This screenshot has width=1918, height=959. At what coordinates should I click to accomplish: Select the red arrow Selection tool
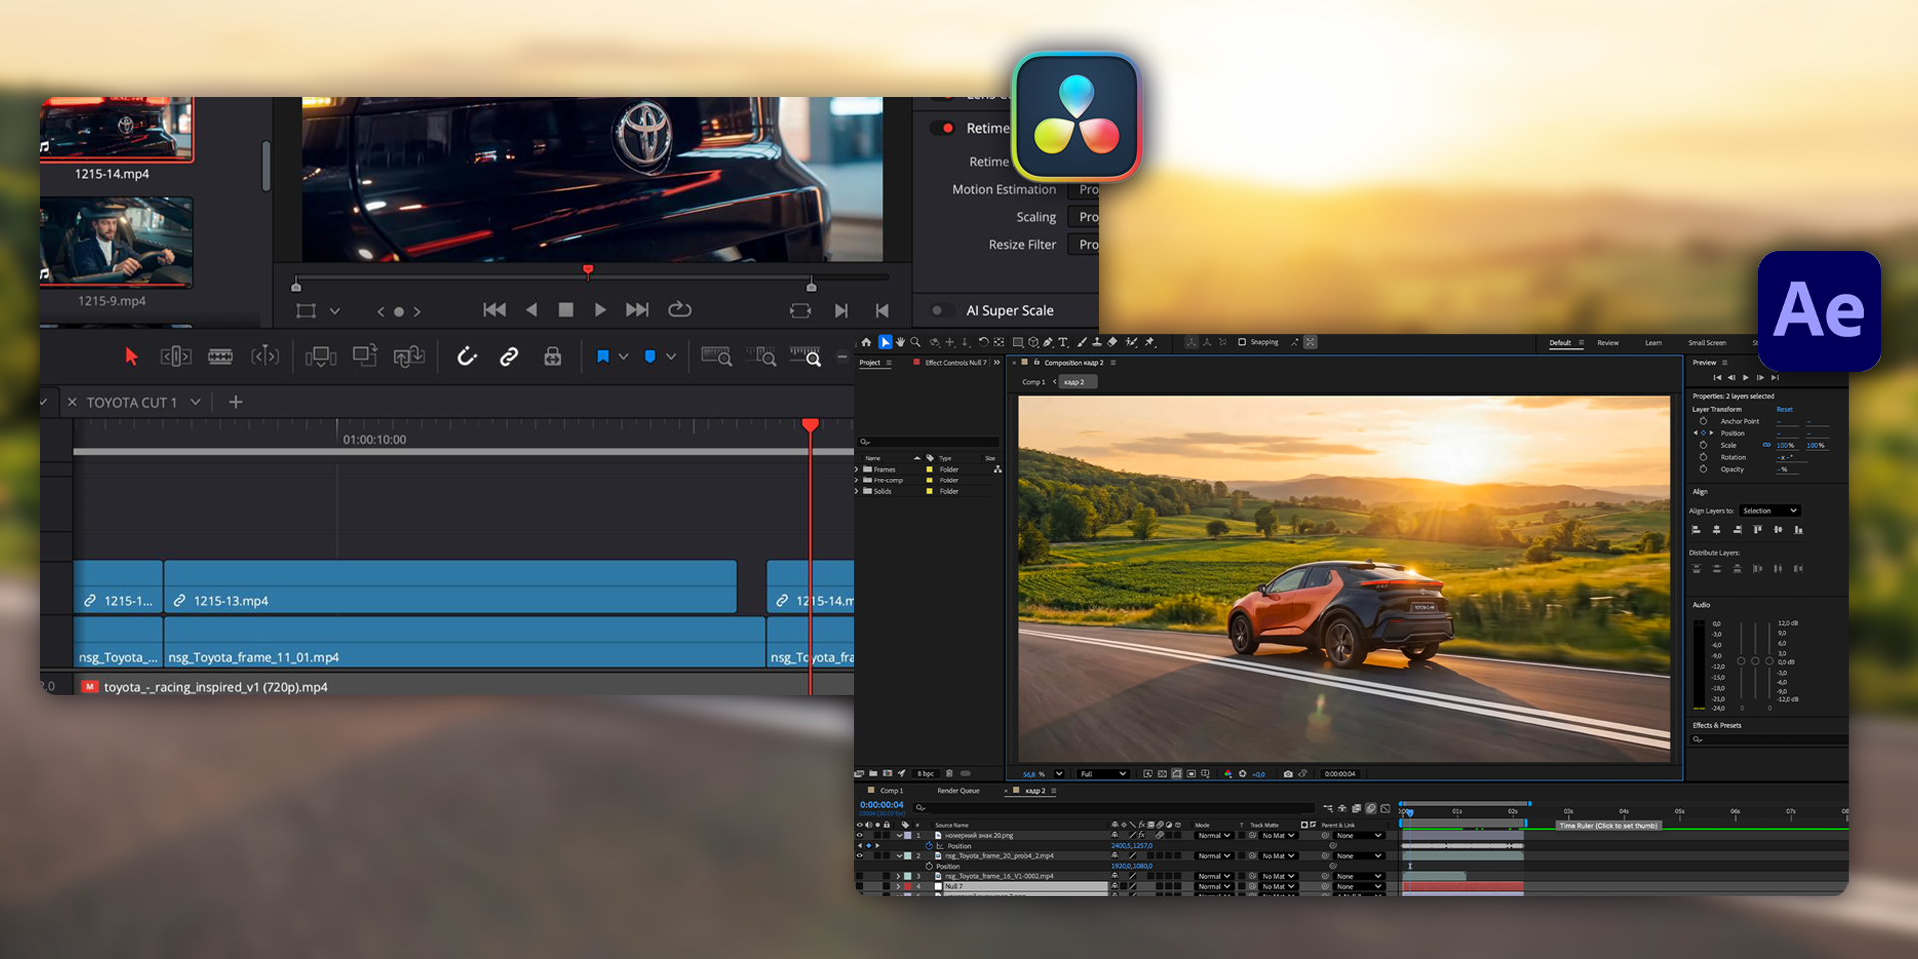click(131, 357)
